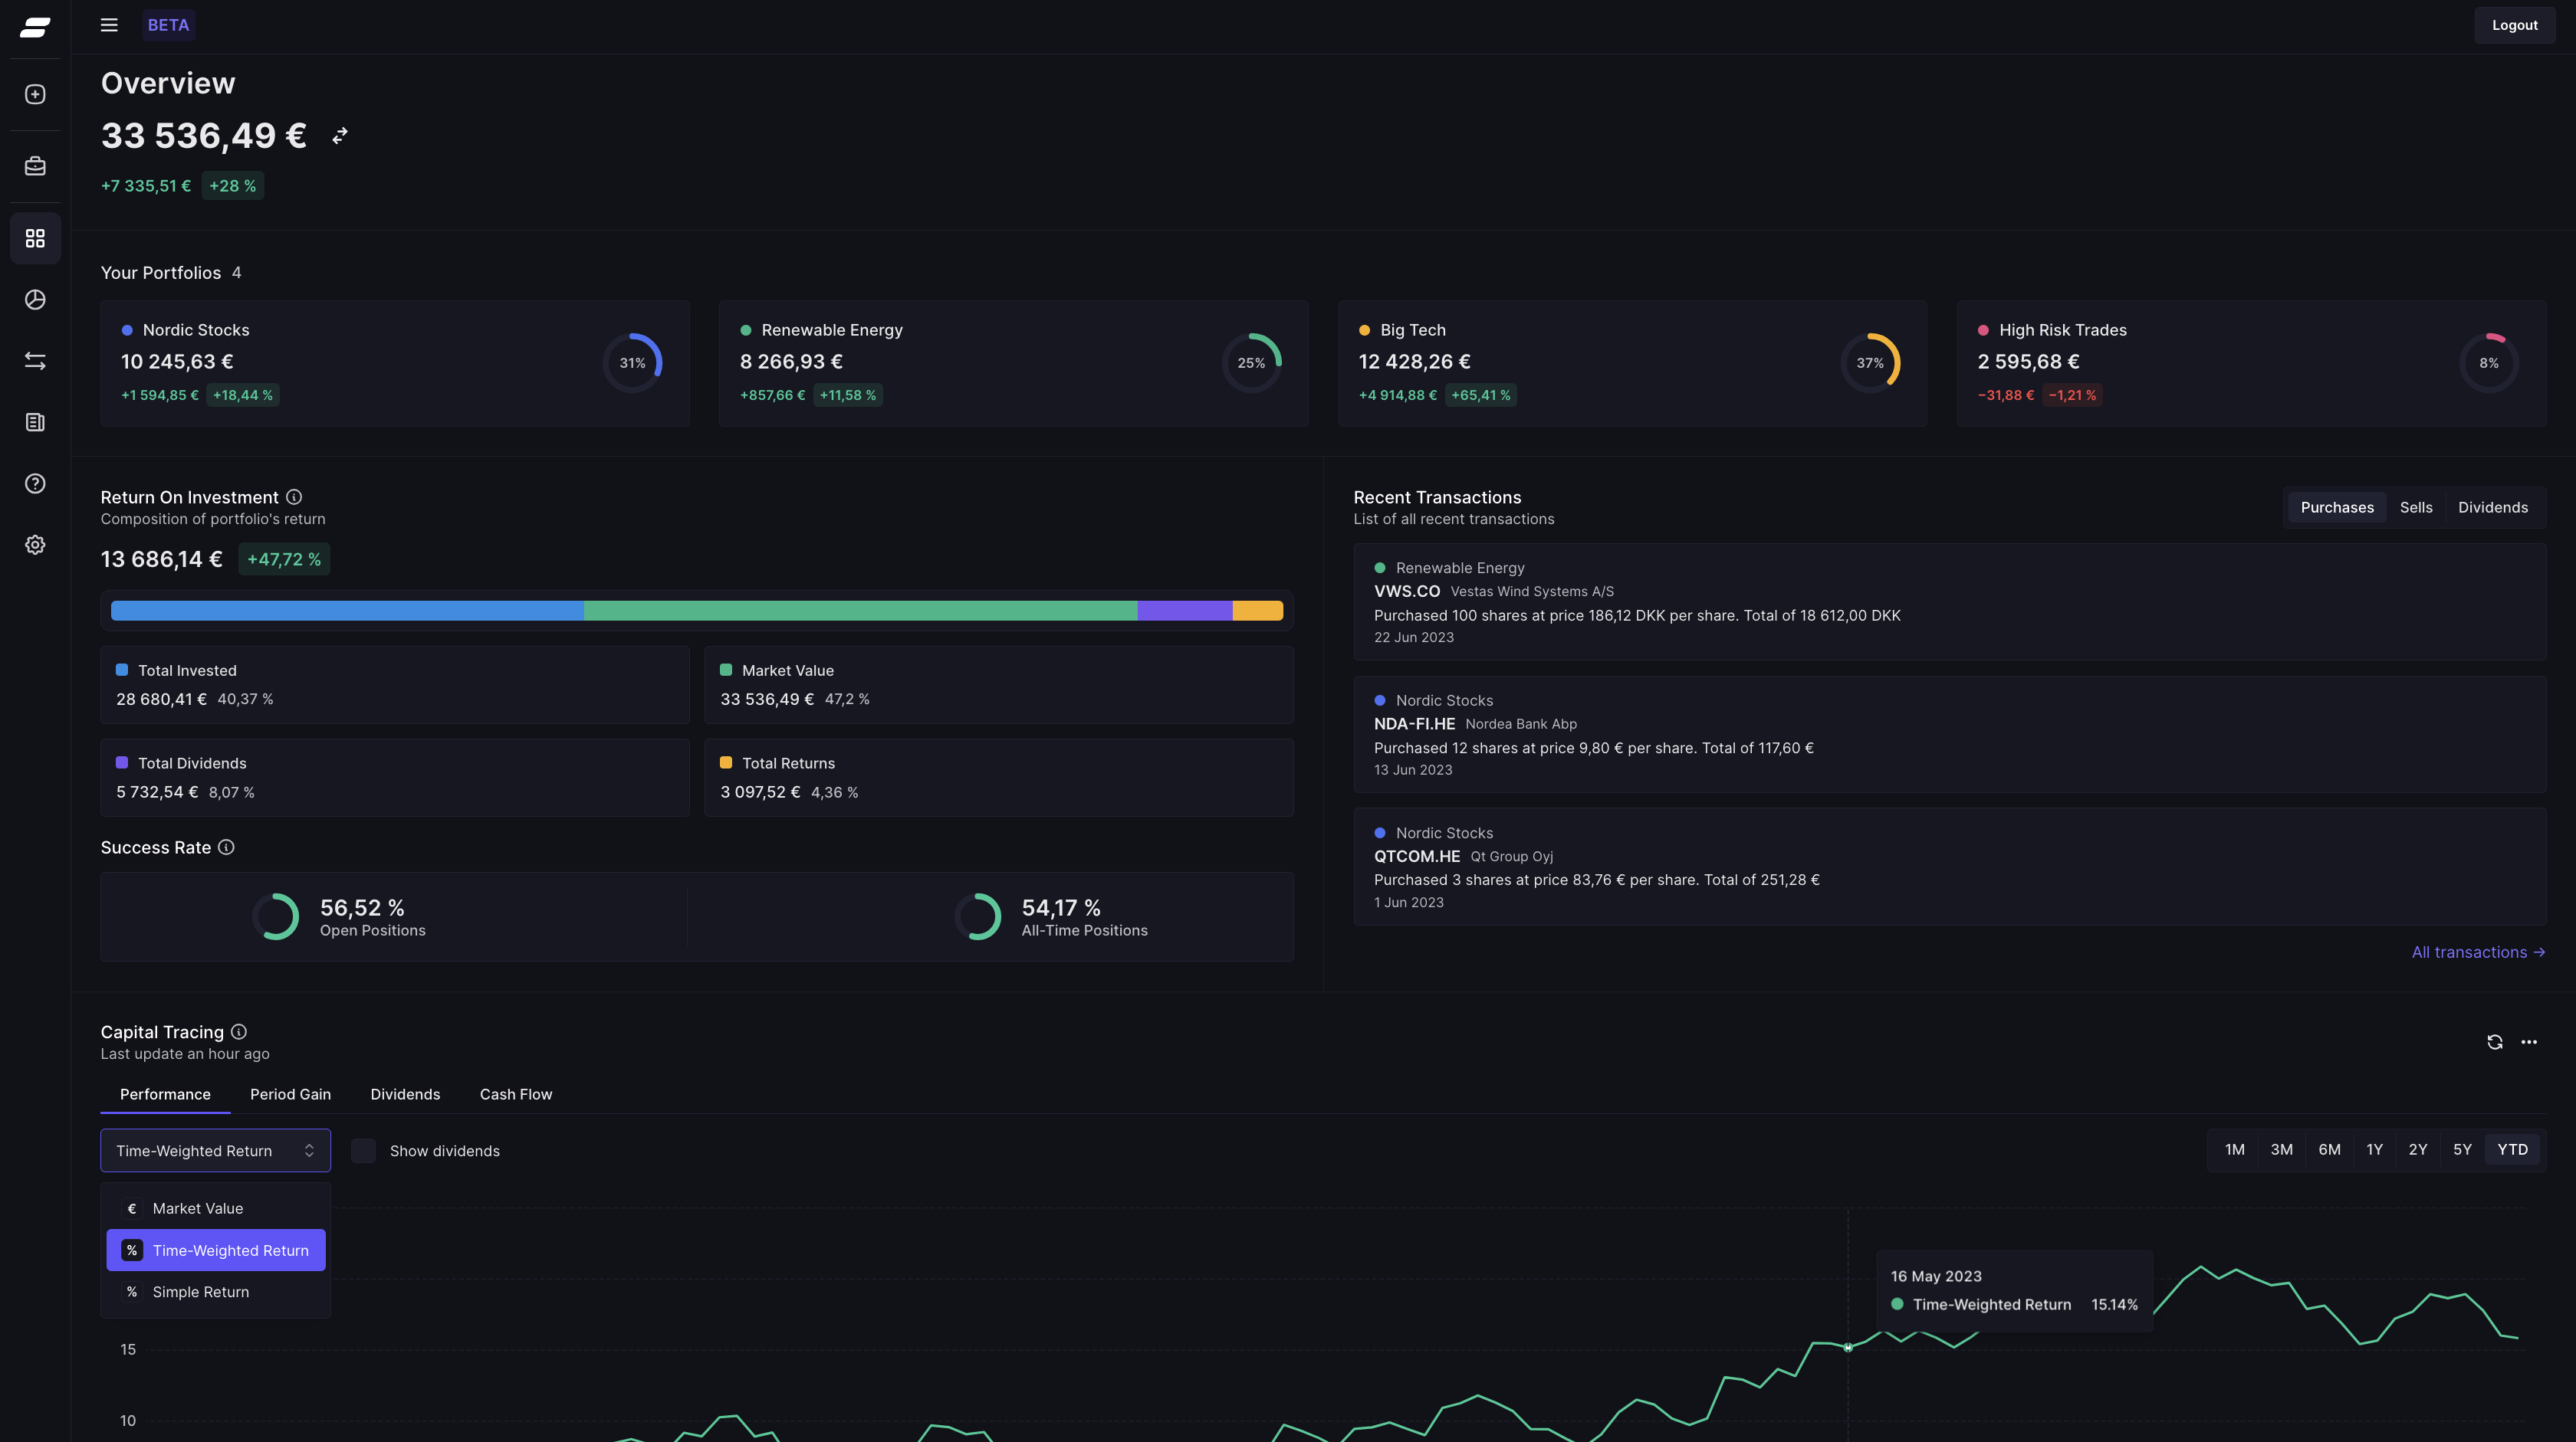Set chart range to 2Y
Screen dimensions: 2576x1442
2418,1150
